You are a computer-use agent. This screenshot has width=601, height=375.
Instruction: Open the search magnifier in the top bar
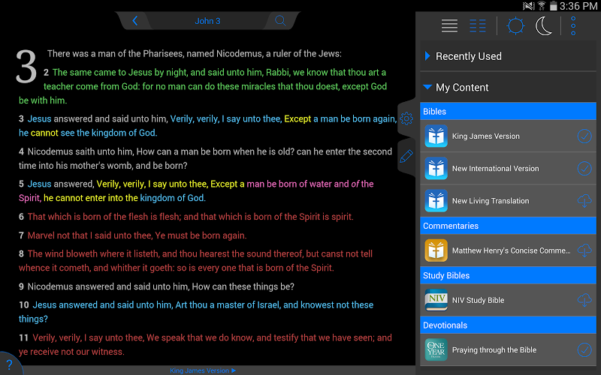click(280, 21)
